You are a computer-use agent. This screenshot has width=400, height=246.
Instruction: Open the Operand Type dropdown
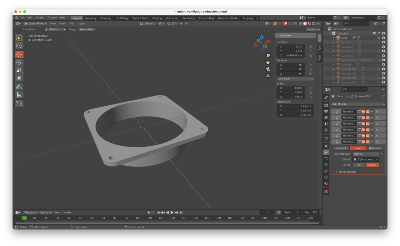click(x=366, y=154)
